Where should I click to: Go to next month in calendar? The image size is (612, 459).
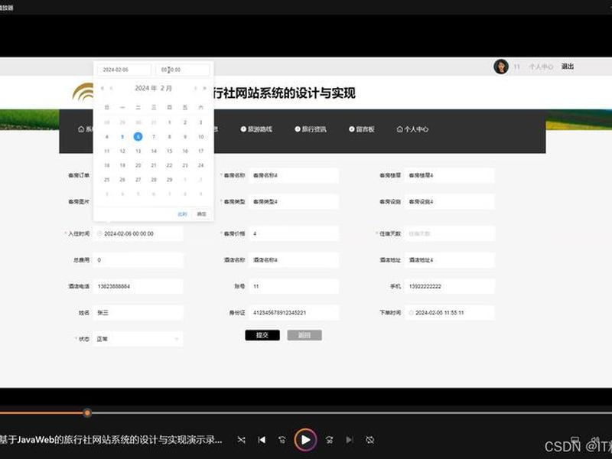pyautogui.click(x=196, y=88)
